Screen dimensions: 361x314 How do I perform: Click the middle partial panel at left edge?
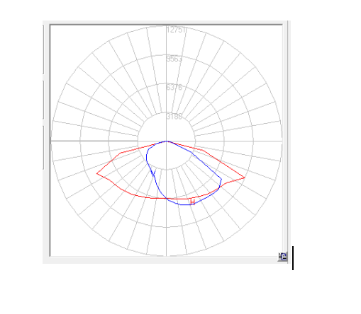coord(43,100)
